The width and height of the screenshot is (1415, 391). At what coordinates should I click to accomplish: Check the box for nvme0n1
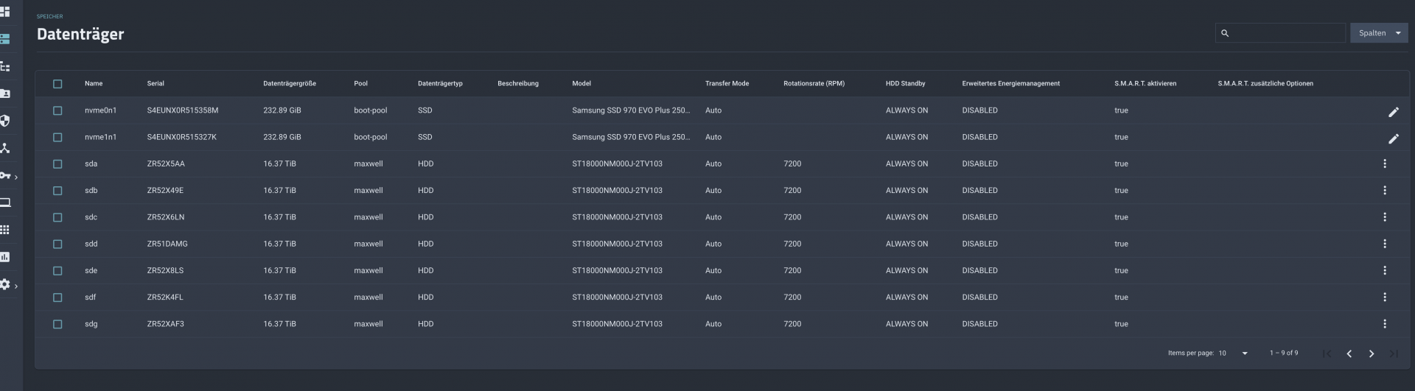click(x=57, y=110)
